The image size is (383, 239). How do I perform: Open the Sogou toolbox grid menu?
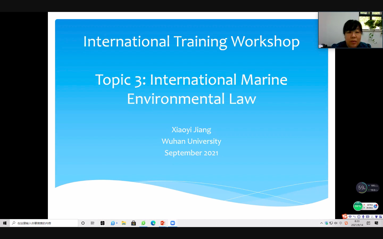[x=381, y=217]
